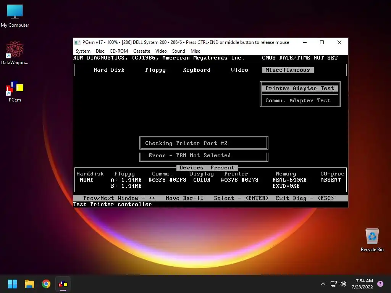The image size is (391, 293).
Task: Click the Printer '#0378 #0278' ports
Action: point(240,180)
